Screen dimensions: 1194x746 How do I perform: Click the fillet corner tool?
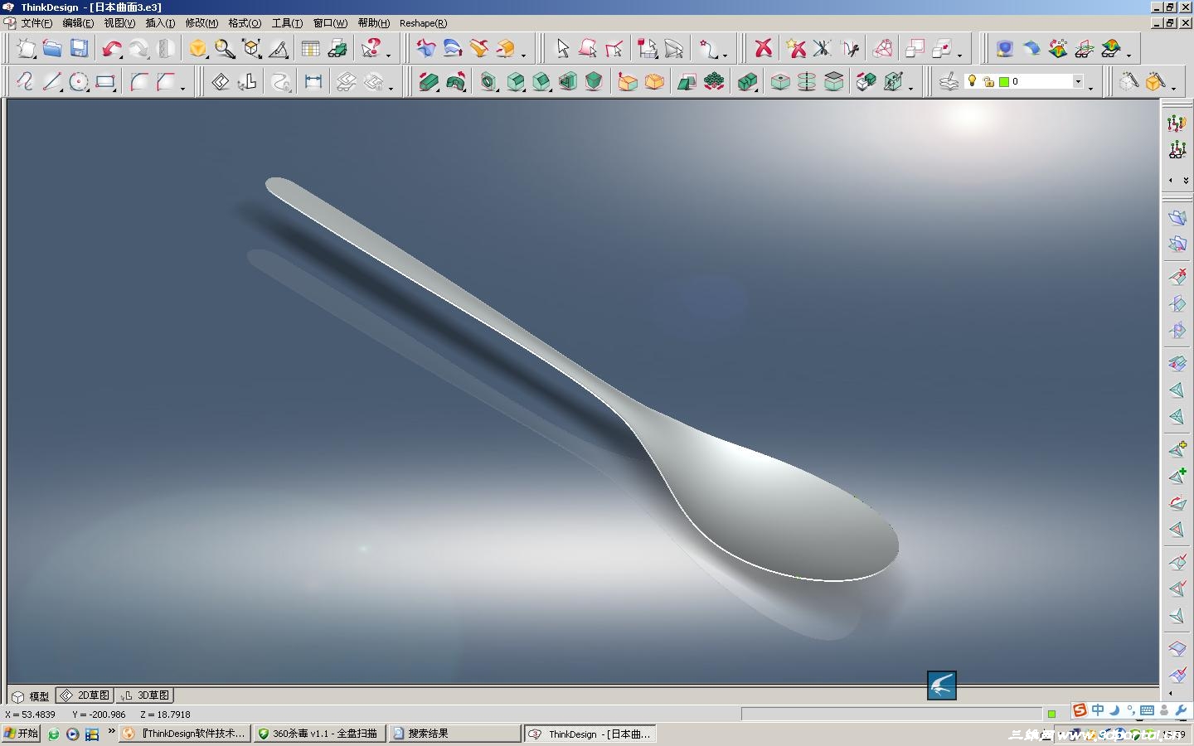point(139,82)
